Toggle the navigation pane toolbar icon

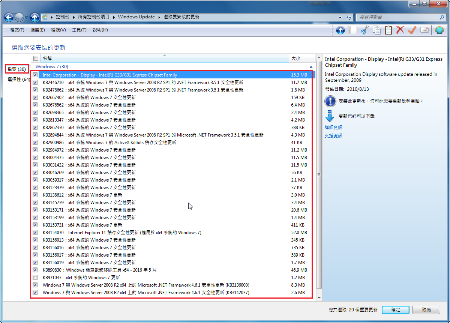352,30
